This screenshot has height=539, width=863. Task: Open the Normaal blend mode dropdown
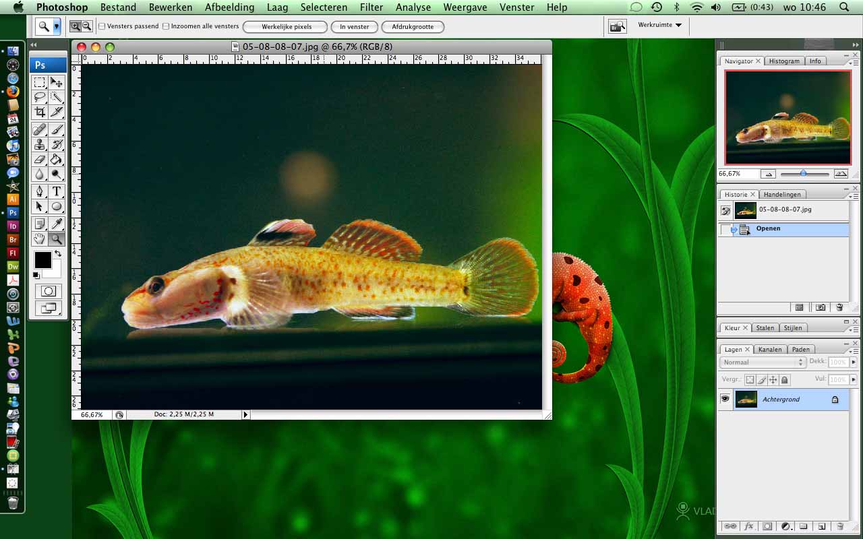tap(763, 362)
